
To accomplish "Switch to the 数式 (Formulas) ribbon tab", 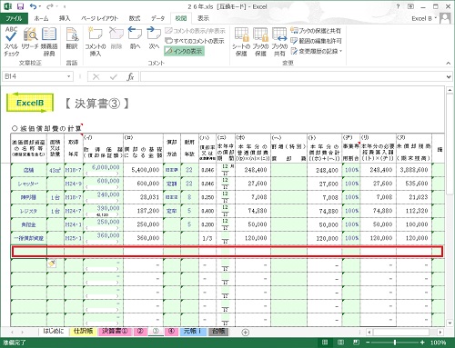I will tap(135, 18).
